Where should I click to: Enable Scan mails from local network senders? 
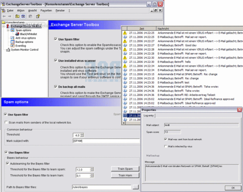(6, 122)
